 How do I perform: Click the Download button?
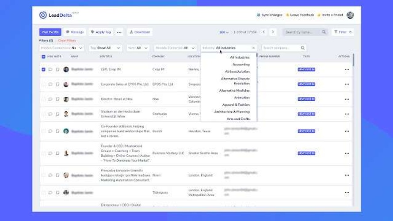click(140, 32)
